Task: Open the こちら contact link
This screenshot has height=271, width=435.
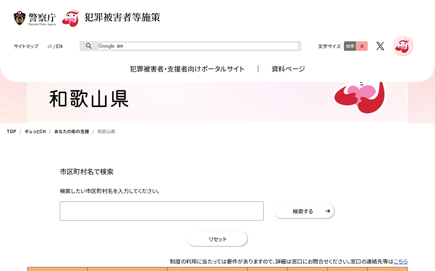Action: (401, 262)
